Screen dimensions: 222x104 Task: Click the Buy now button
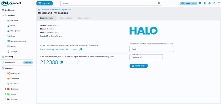click(44, 3)
